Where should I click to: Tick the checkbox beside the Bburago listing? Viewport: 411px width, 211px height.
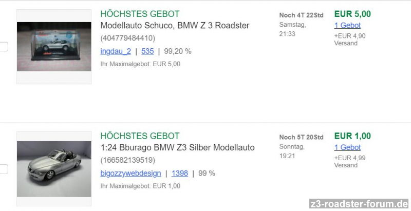coord(4,169)
